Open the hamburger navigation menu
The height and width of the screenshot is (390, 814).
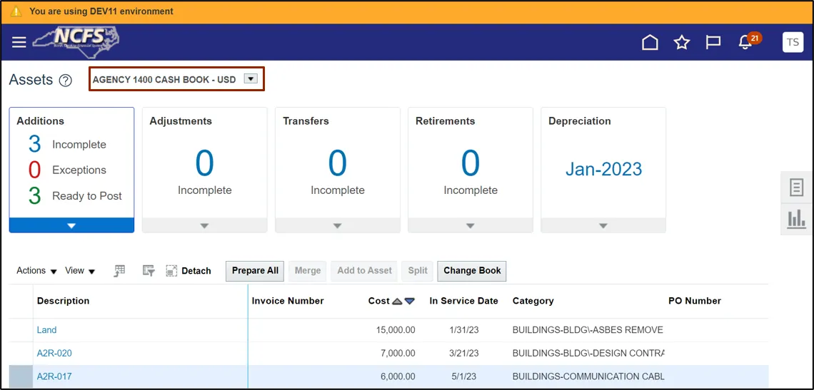(19, 43)
